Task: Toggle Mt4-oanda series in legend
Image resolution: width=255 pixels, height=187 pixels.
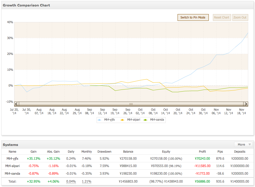Action: pyautogui.click(x=154, y=120)
